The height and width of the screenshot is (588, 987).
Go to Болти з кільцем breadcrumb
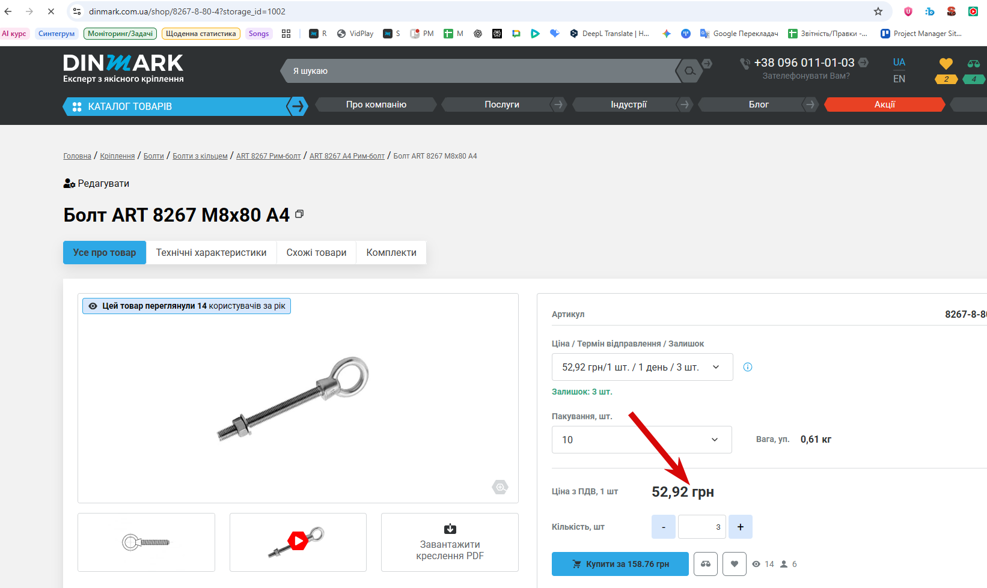[x=200, y=156]
